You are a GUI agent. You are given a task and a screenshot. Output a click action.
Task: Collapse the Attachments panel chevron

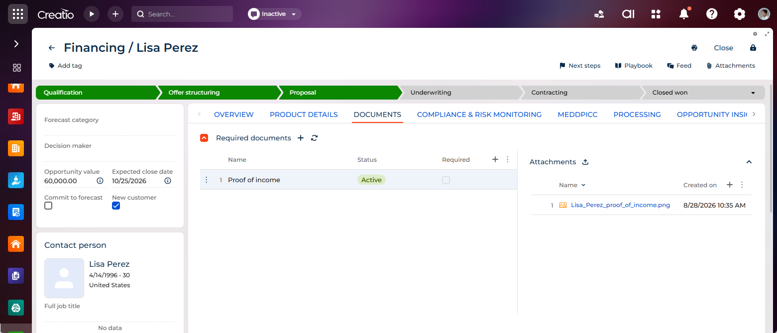(x=749, y=162)
